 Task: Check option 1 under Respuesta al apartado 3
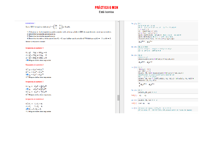click(27, 86)
